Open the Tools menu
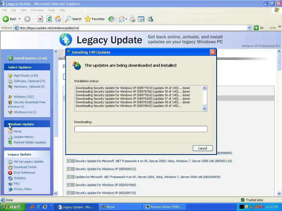This screenshot has width=282, height=211. pyautogui.click(x=51, y=10)
